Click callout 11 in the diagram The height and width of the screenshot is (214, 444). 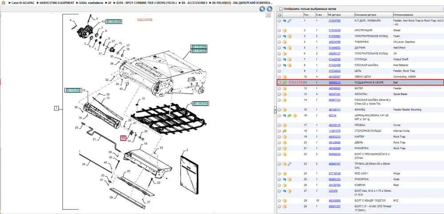coord(123,138)
